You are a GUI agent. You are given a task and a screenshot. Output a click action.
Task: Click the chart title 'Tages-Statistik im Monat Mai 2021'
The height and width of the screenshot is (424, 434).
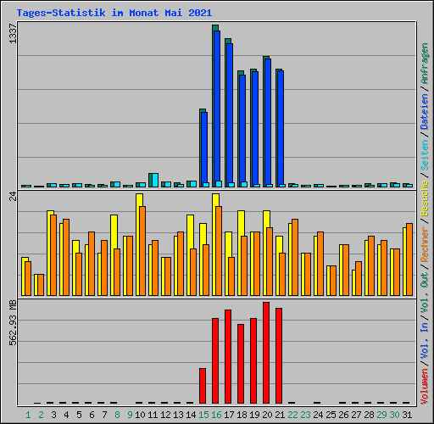114,13
